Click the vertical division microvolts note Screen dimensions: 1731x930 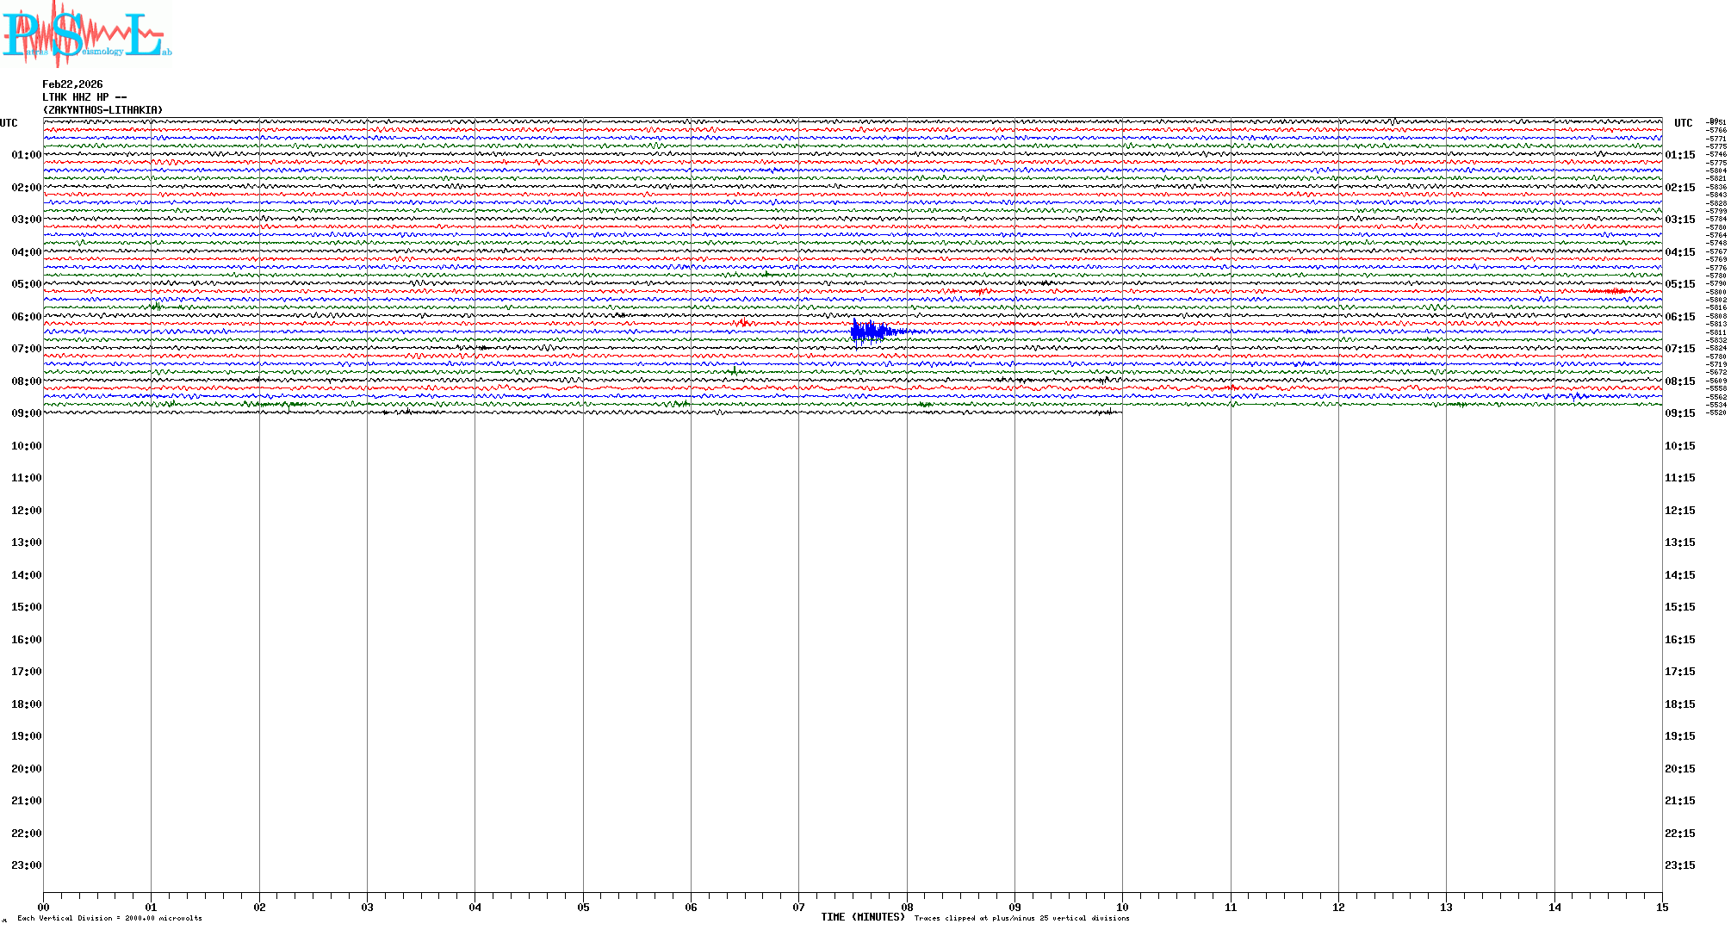pyautogui.click(x=109, y=918)
